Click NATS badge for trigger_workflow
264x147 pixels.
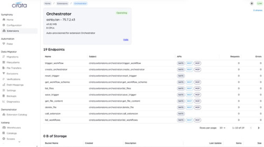click(x=181, y=63)
